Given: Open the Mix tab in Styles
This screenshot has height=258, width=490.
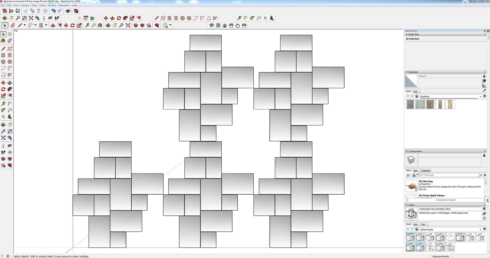Looking at the screenshot, I should 423,224.
